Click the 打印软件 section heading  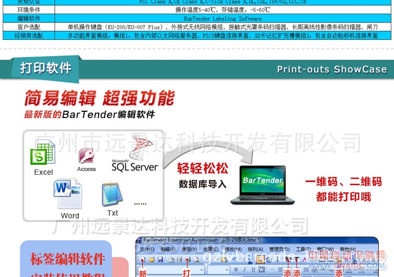tap(46, 68)
